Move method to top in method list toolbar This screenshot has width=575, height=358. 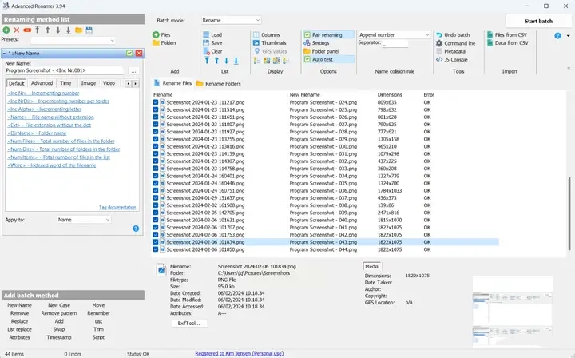[38, 30]
